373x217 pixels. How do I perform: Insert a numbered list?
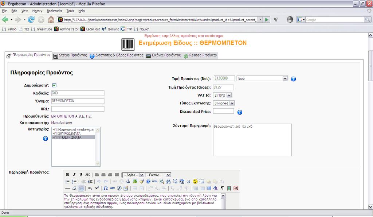74,182
